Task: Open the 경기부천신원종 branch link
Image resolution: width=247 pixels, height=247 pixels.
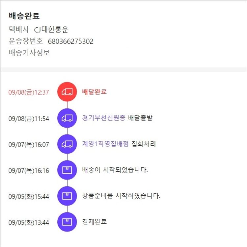Action: [x=104, y=118]
